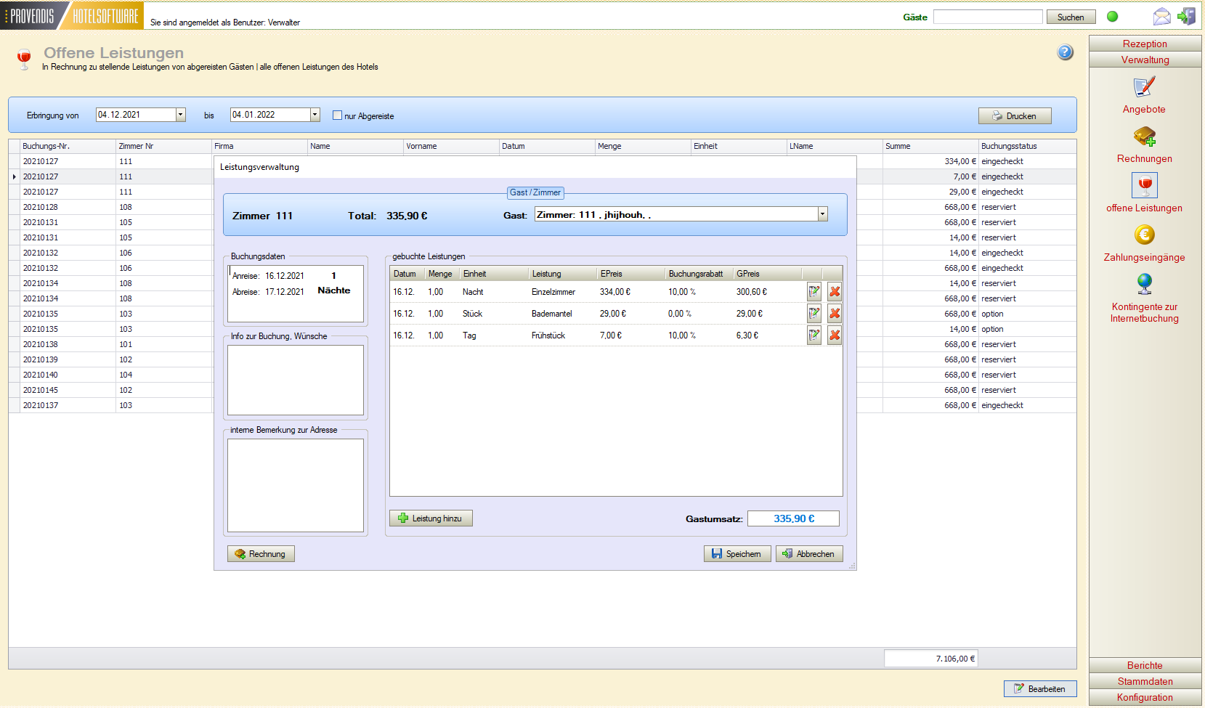
Task: Open the Berichte section
Action: (1144, 665)
